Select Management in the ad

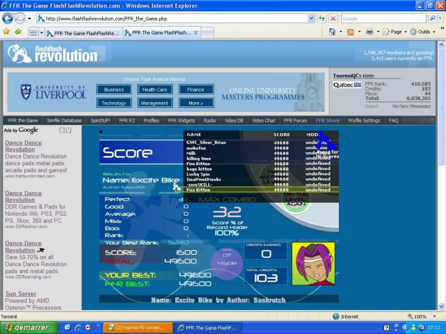click(155, 103)
